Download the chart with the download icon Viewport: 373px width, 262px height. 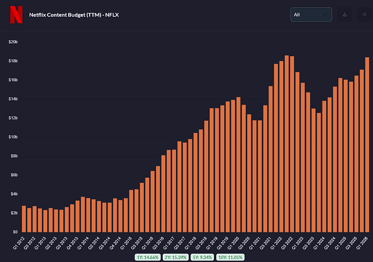pos(344,15)
